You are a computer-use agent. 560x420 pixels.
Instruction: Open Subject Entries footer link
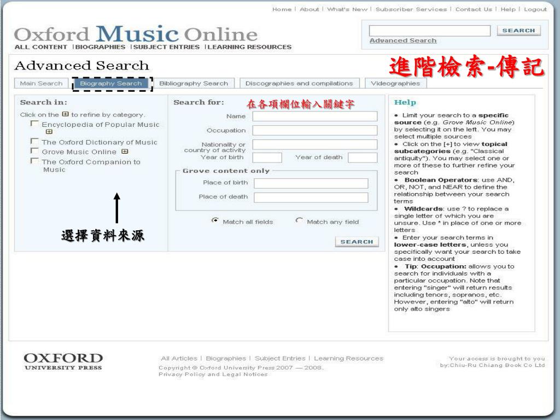click(280, 358)
